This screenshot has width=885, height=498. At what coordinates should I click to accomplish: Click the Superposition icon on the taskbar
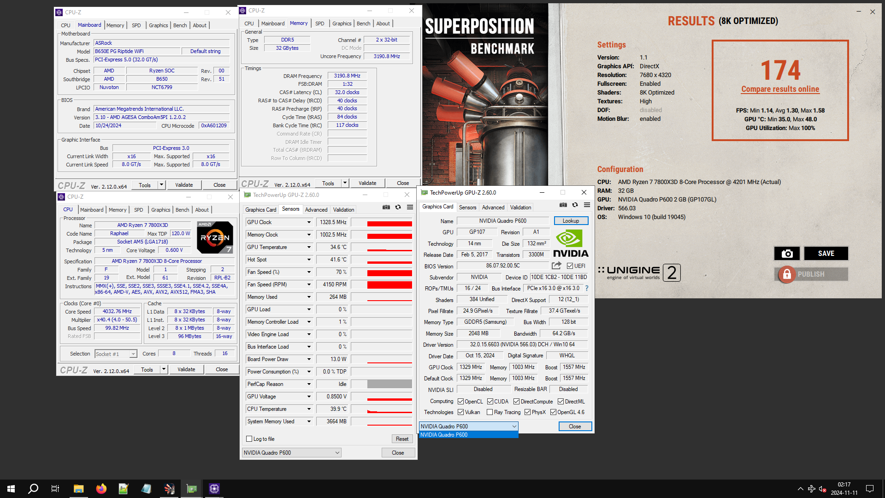point(169,489)
